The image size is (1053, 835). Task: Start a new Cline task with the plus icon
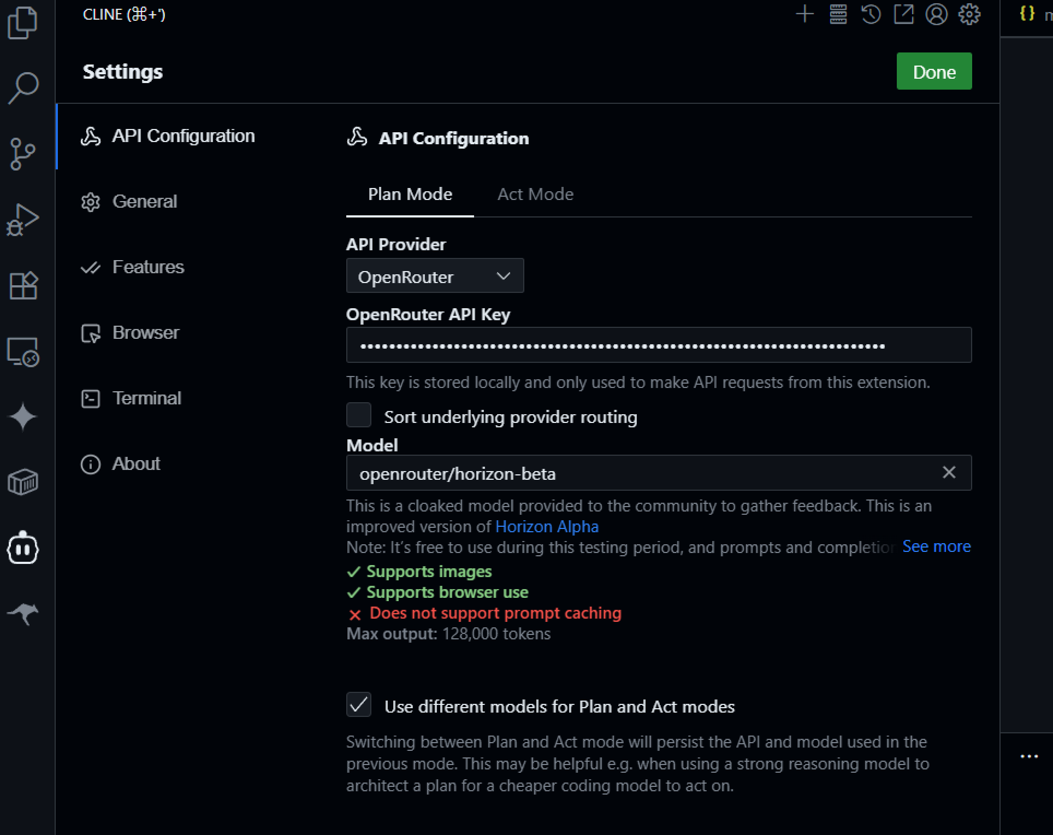804,15
